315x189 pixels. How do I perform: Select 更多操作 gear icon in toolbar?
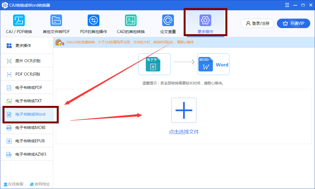(x=205, y=20)
